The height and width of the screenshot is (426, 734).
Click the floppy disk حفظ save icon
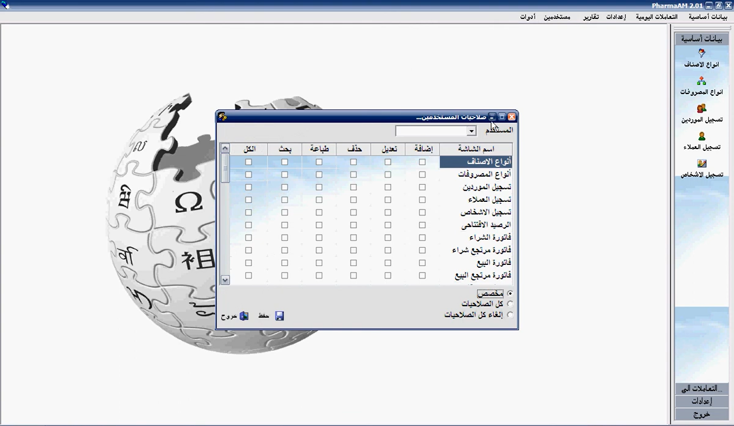pos(279,316)
